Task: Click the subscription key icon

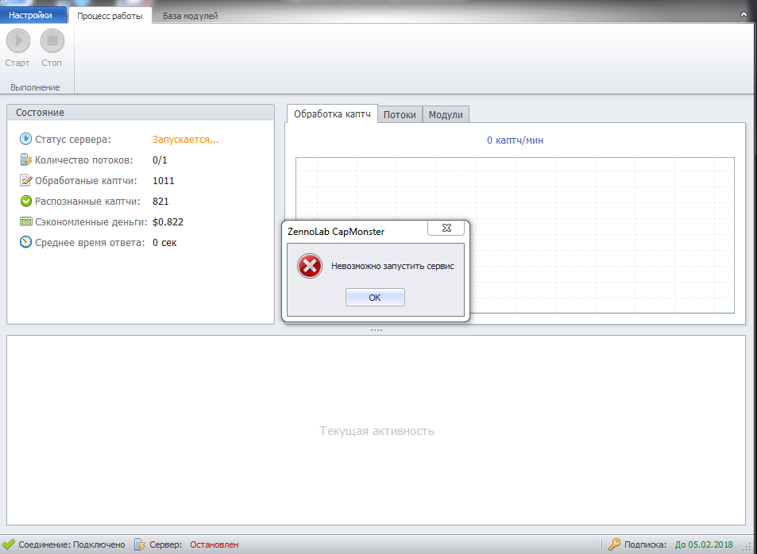Action: [x=614, y=544]
